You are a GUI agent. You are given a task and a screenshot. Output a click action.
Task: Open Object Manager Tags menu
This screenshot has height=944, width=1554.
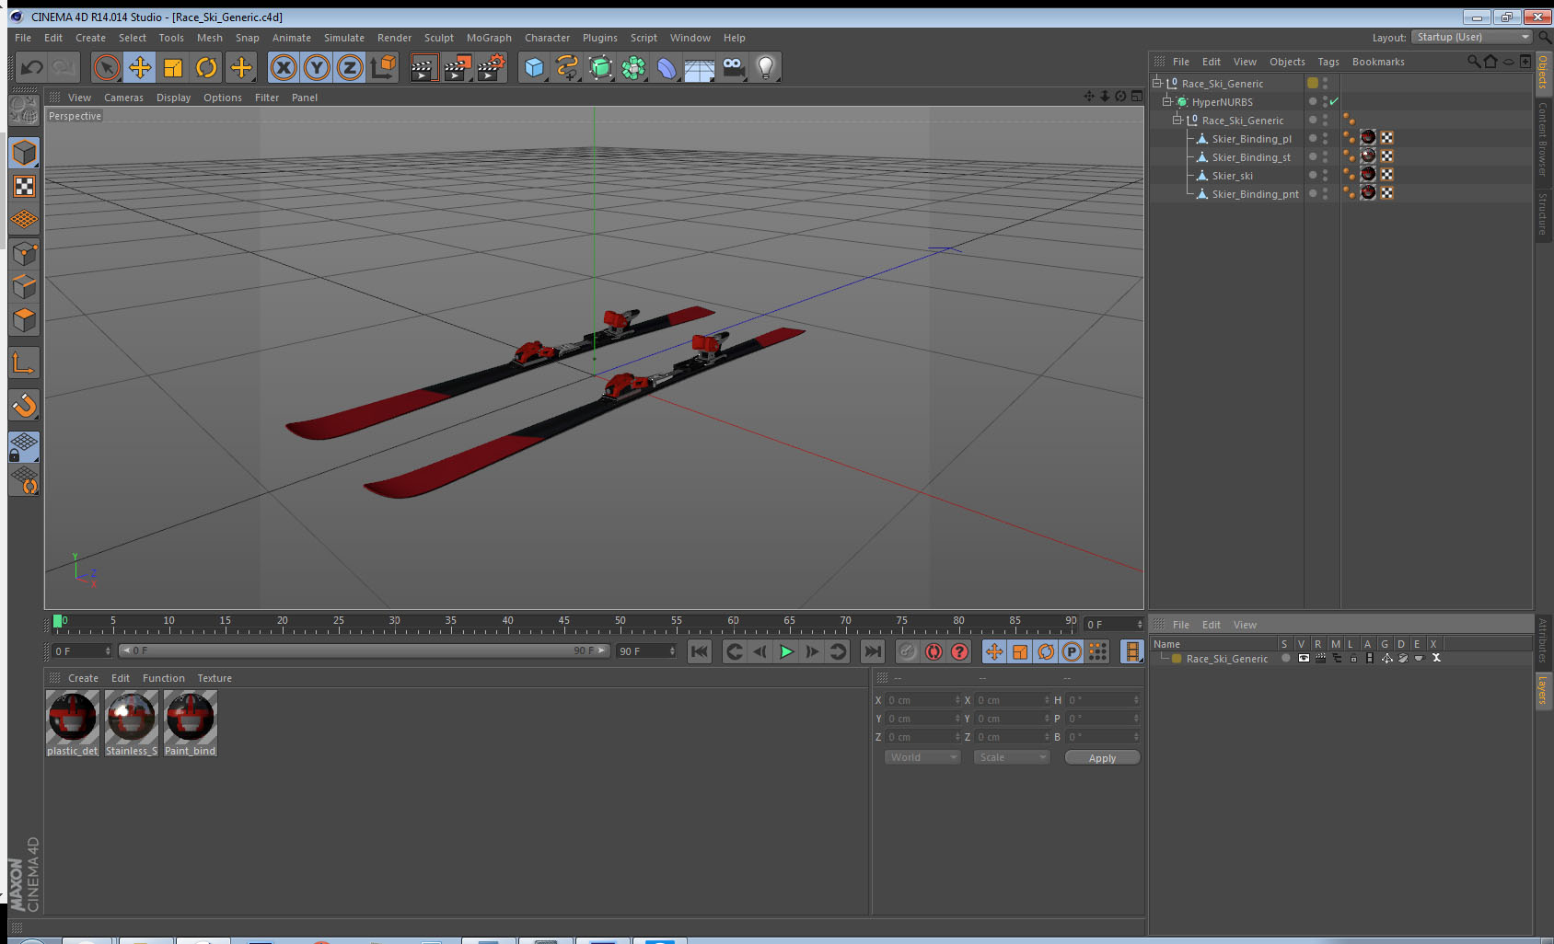pyautogui.click(x=1328, y=62)
